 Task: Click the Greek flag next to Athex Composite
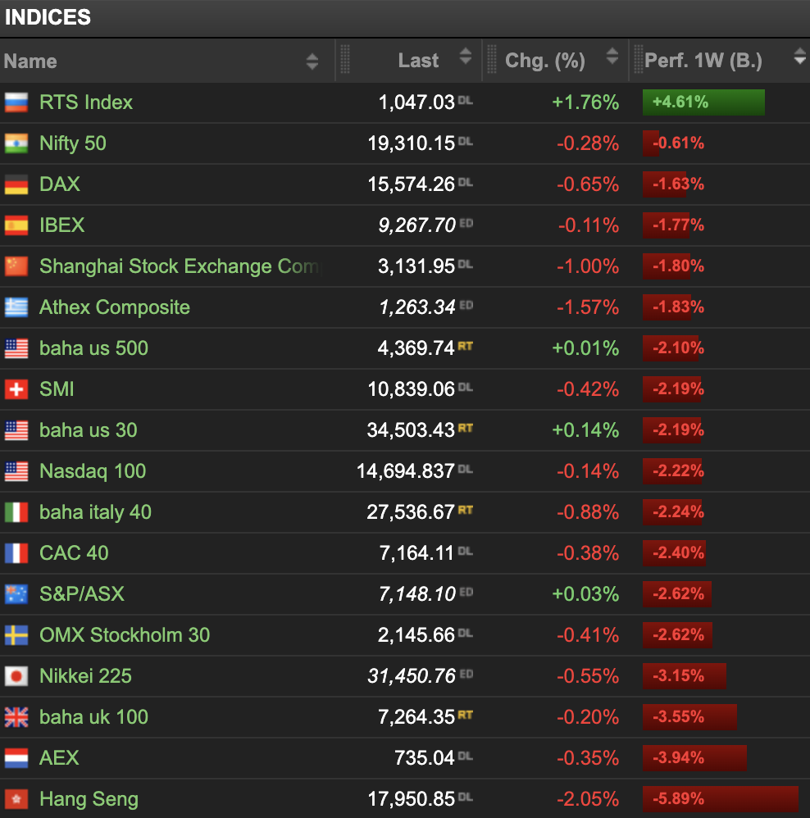point(16,307)
